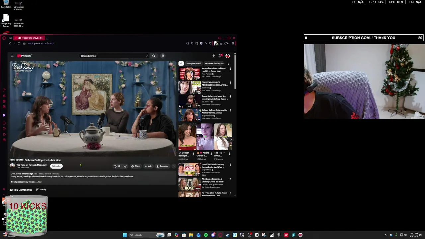Open Spotify from the taskbar
The width and height of the screenshot is (425, 239).
click(206, 235)
